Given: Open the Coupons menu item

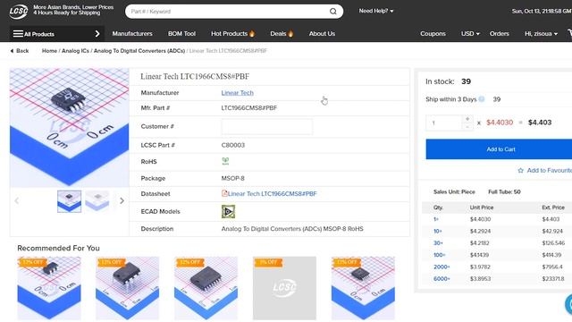Looking at the screenshot, I should (x=433, y=34).
